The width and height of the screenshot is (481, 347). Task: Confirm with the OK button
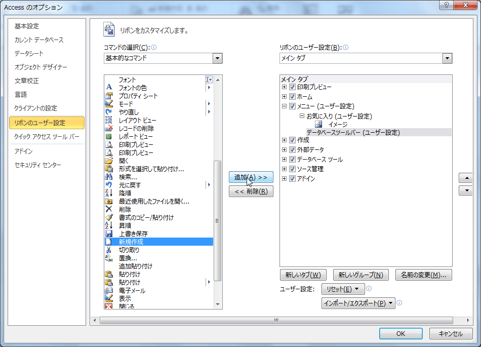click(x=400, y=333)
